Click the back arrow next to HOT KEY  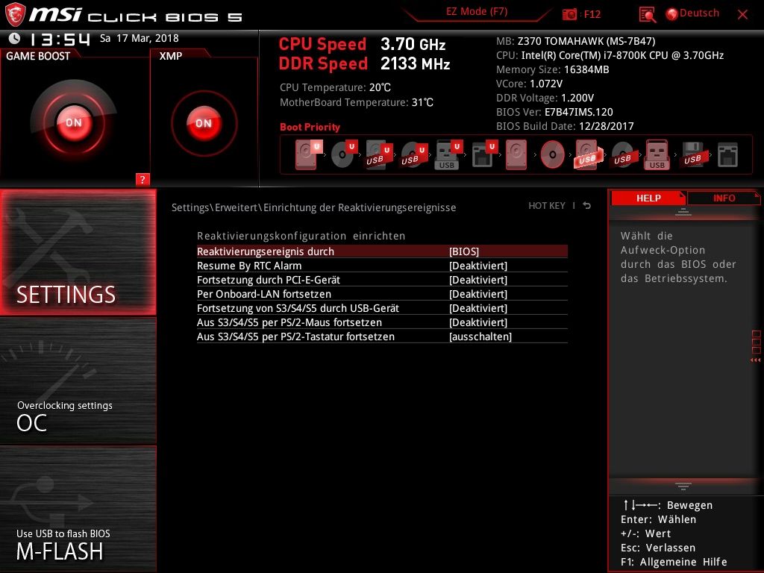(x=587, y=206)
